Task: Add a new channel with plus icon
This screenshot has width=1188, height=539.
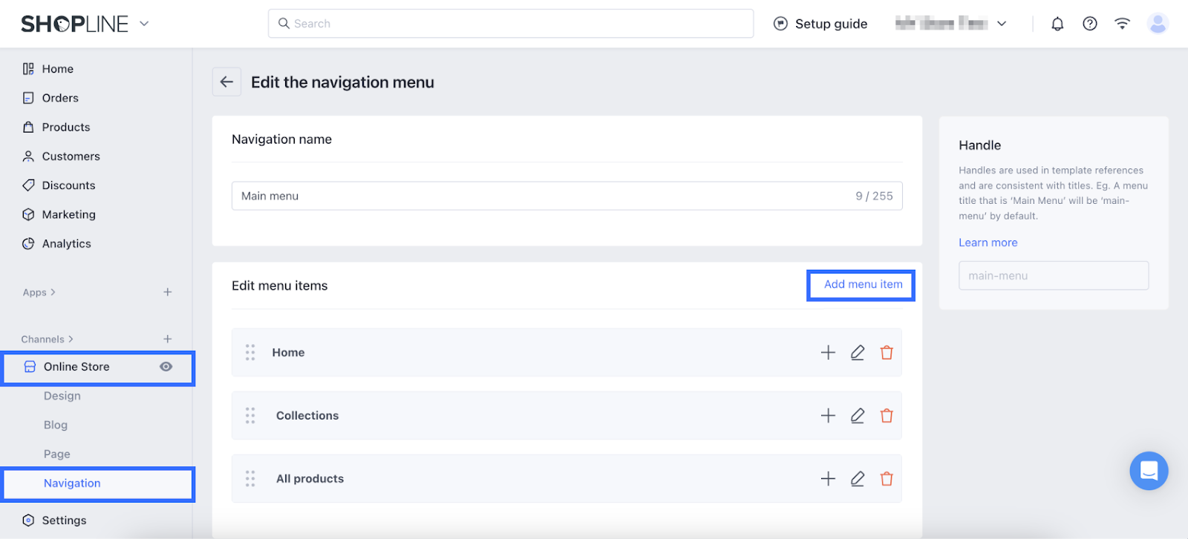Action: 168,339
